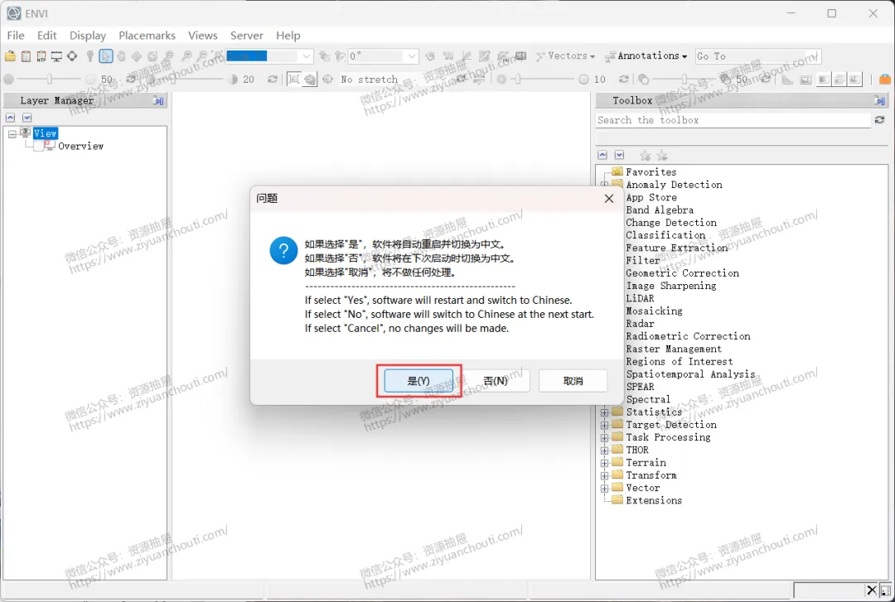The image size is (895, 602).
Task: Click the stretch on full extent icon
Action: tap(293, 79)
